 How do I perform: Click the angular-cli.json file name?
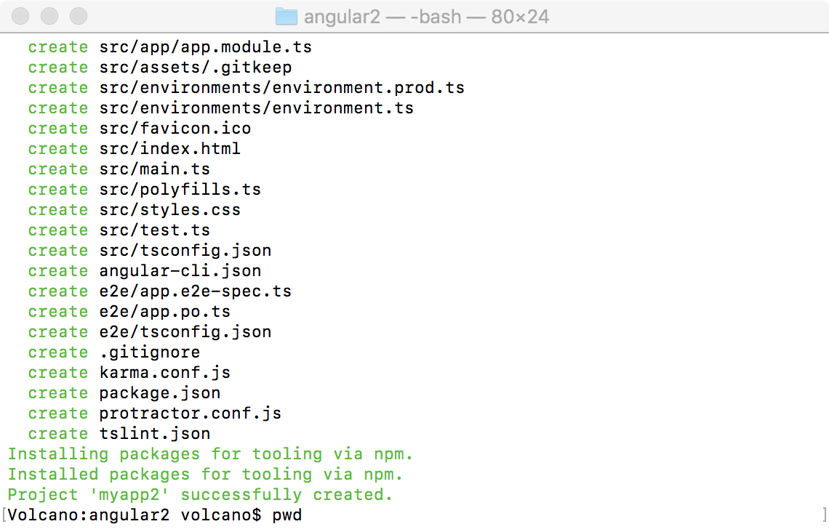tap(180, 271)
